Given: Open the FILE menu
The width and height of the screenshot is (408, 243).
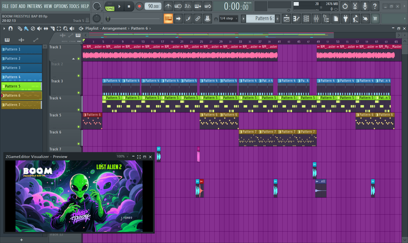Looking at the screenshot, I should pos(5,6).
